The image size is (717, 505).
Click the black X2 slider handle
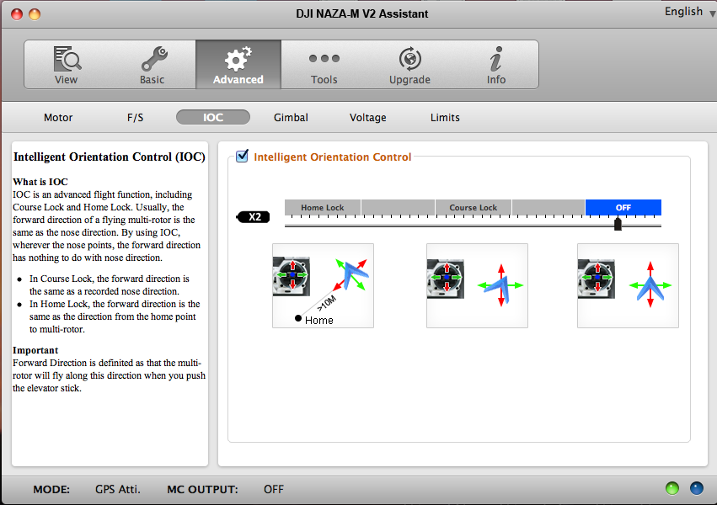click(x=618, y=224)
